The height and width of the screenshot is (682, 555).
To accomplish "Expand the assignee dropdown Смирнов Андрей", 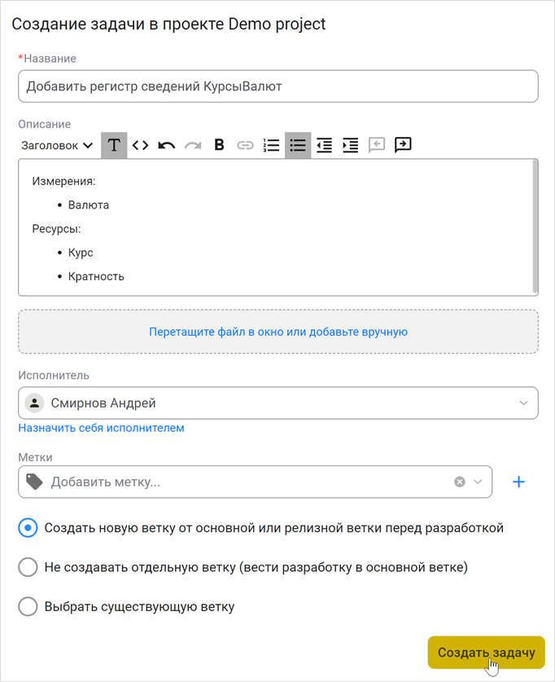I will pyautogui.click(x=523, y=403).
